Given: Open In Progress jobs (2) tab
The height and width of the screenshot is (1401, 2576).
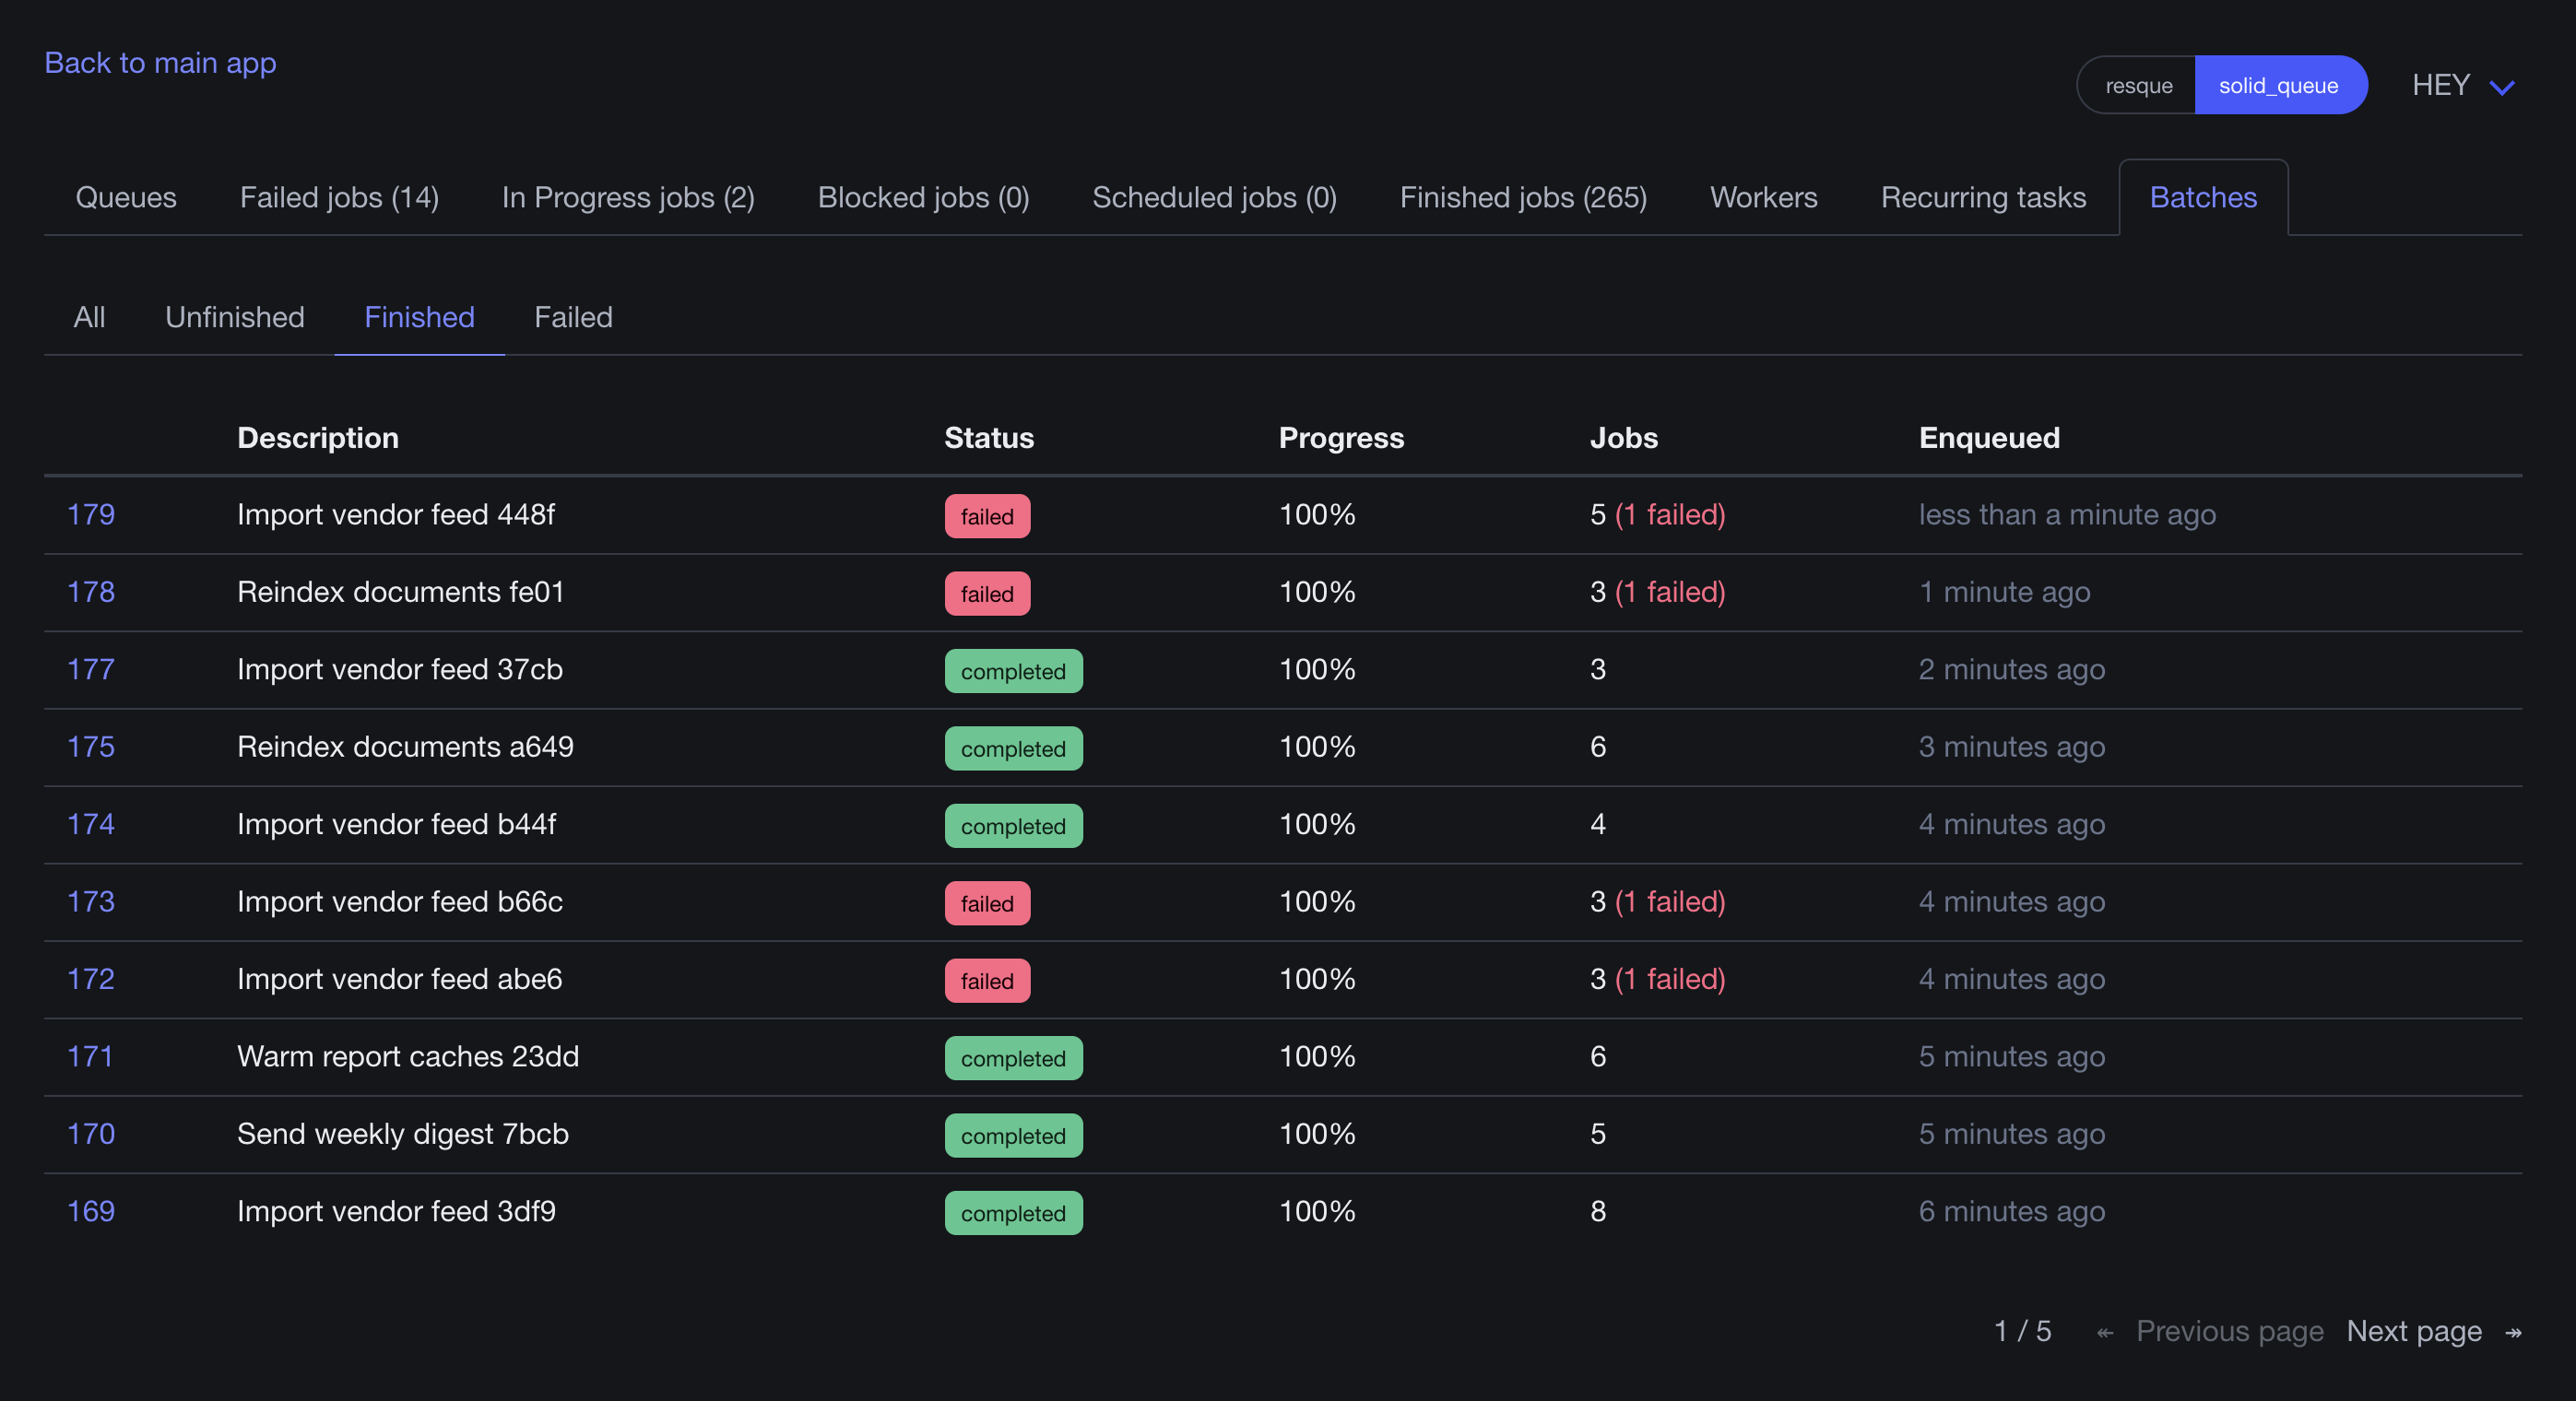Looking at the screenshot, I should coord(628,197).
